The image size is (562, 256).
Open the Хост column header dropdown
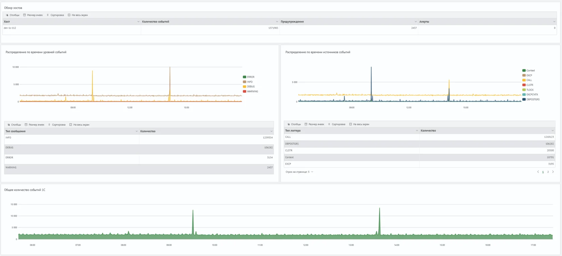tap(138, 22)
